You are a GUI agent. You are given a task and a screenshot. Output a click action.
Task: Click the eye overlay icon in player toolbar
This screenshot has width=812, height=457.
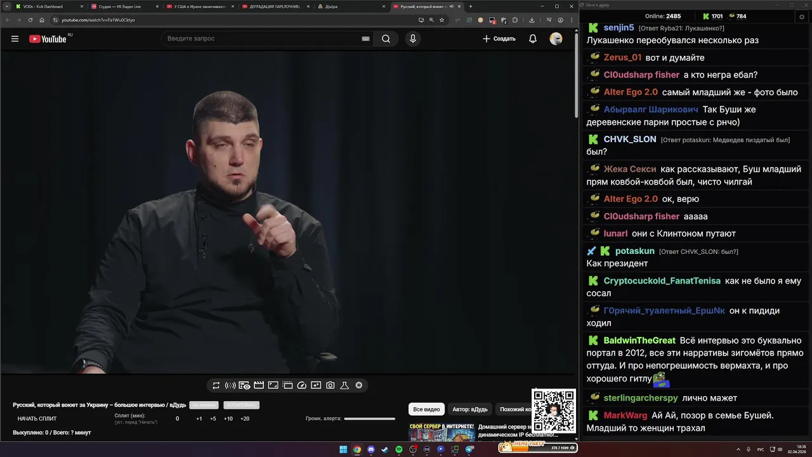pyautogui.click(x=244, y=385)
